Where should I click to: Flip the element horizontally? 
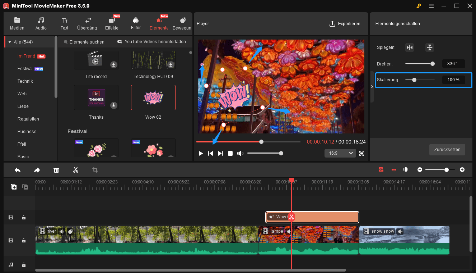[410, 47]
